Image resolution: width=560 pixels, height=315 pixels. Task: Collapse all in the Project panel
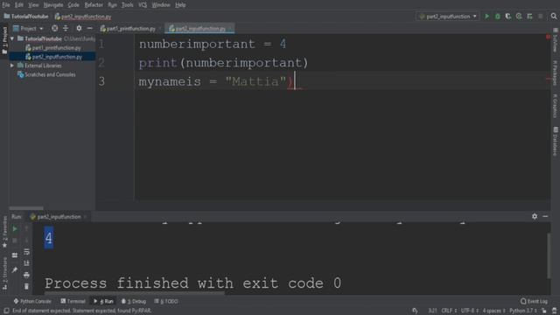coord(66,28)
